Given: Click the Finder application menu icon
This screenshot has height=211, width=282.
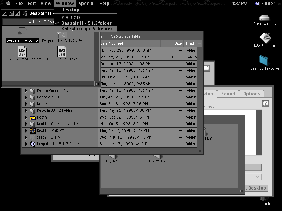Looking at the screenshot, I should point(257,3).
